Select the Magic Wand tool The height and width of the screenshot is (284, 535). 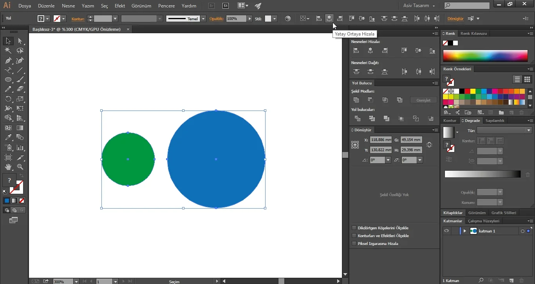tap(8, 51)
